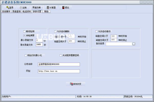Click the 登录 key icon button
The image size is (154, 102).
coord(10,7)
